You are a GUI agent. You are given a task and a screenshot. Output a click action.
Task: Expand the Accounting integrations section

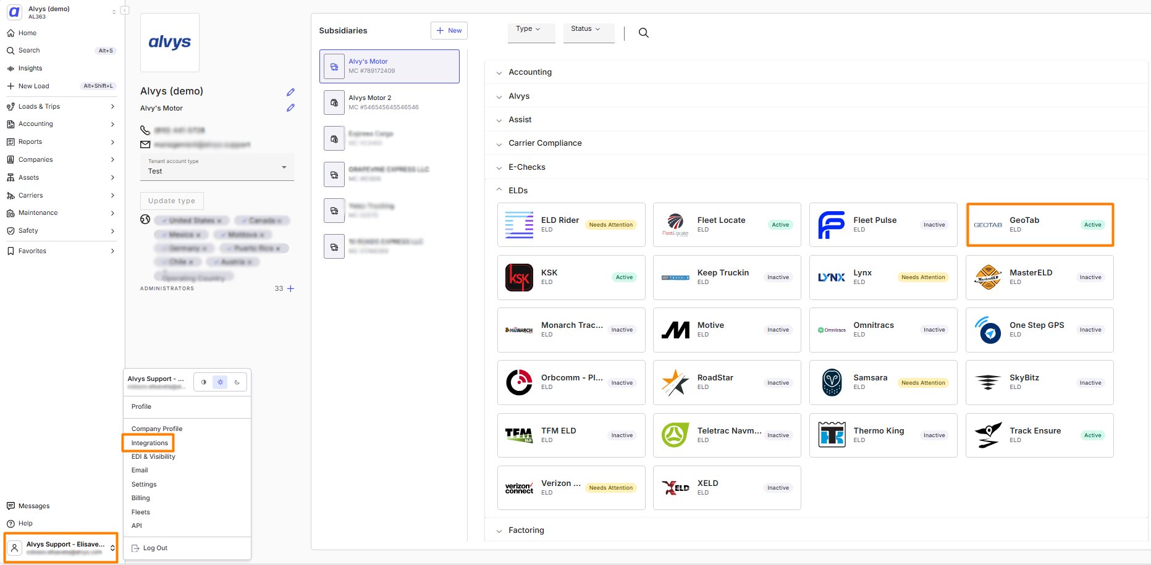coord(816,72)
